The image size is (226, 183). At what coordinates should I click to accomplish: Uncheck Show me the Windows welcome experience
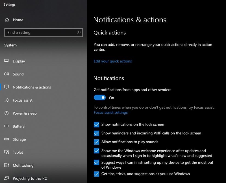[96, 151]
